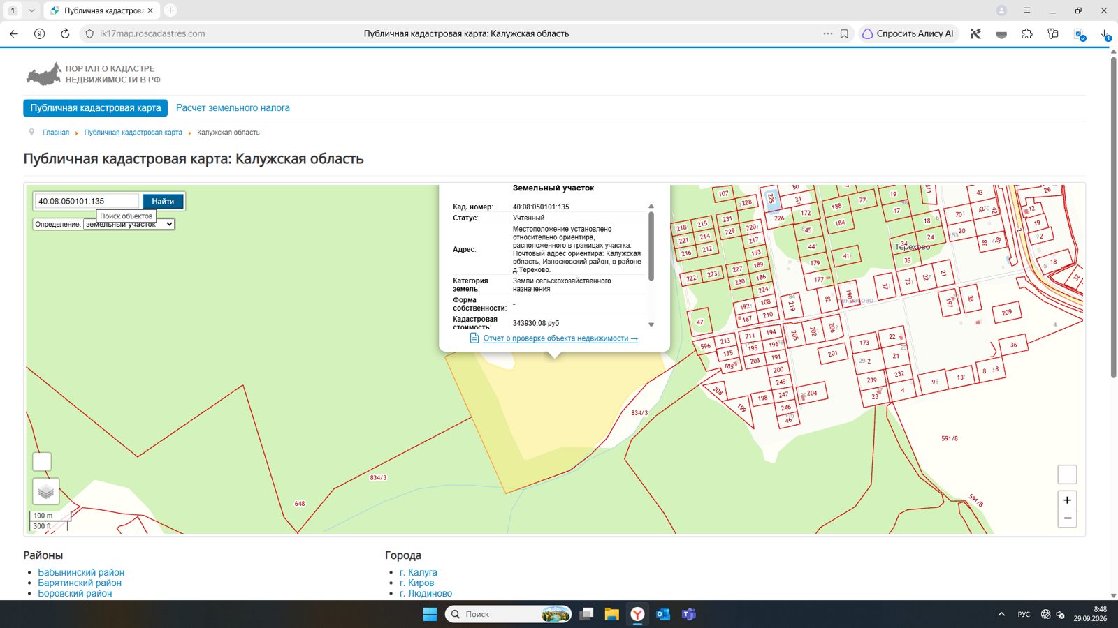Open browser extensions puzzle icon
Image resolution: width=1118 pixels, height=628 pixels.
pyautogui.click(x=1027, y=33)
